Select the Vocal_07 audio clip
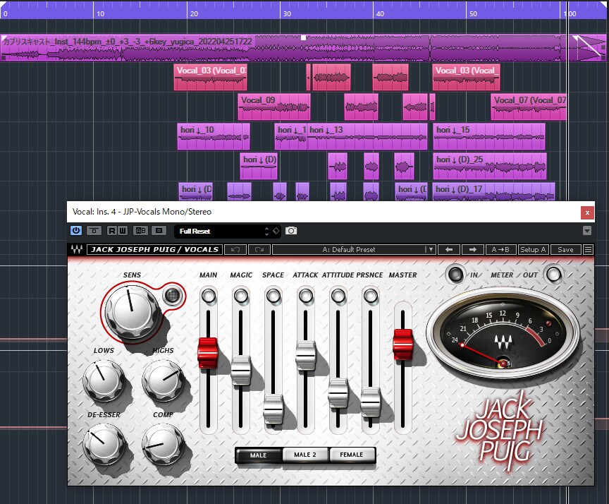This screenshot has width=609, height=504. coord(529,107)
